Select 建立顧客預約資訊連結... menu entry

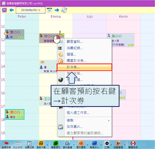84,133
